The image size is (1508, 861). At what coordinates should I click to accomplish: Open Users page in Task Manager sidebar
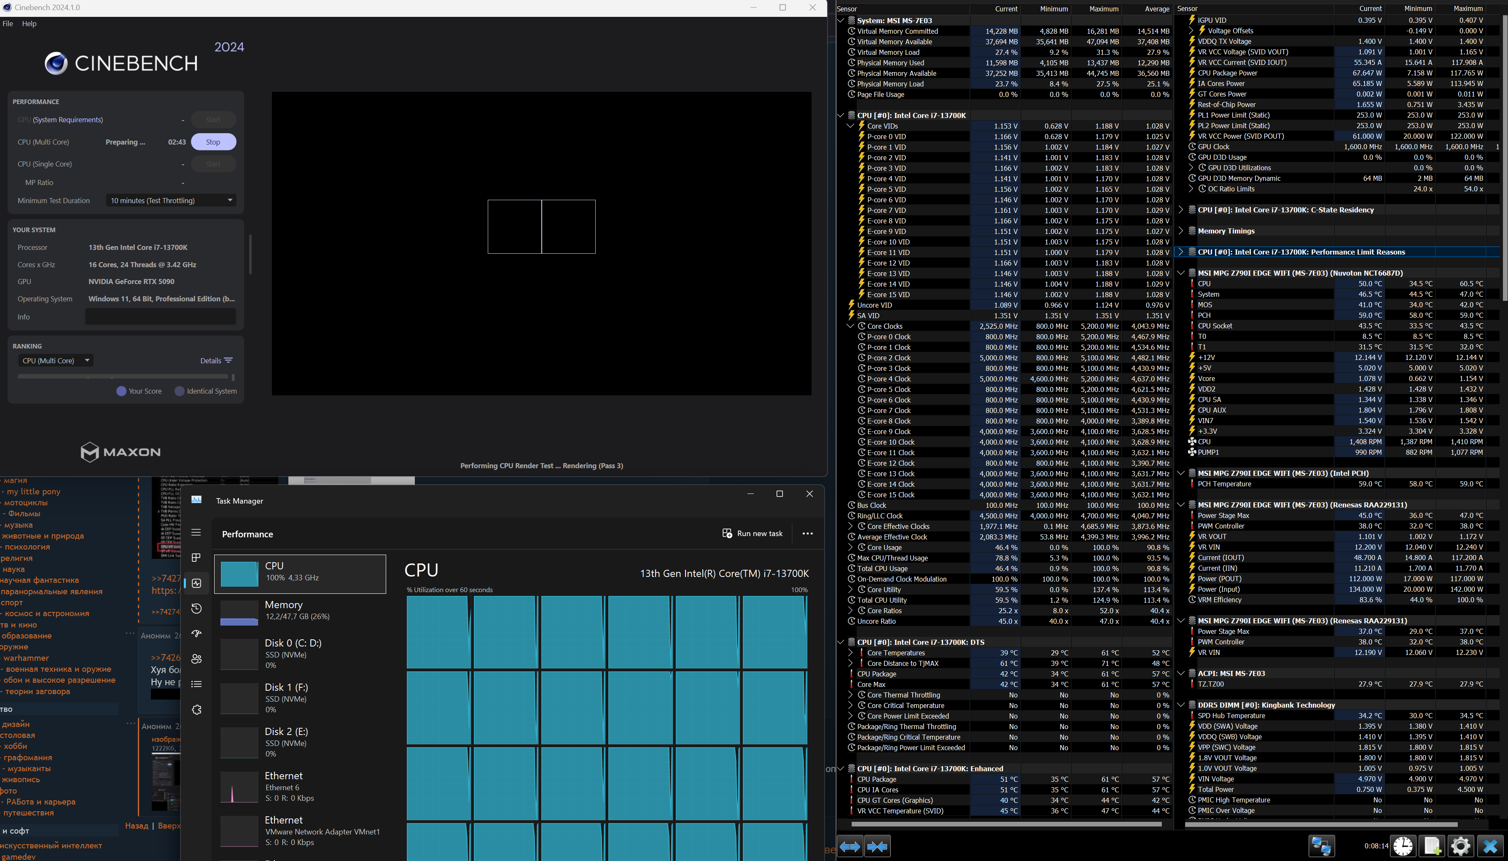196,659
